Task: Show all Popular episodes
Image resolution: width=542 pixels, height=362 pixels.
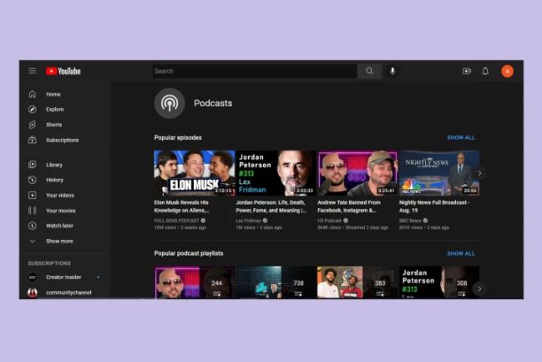Action: (x=461, y=137)
